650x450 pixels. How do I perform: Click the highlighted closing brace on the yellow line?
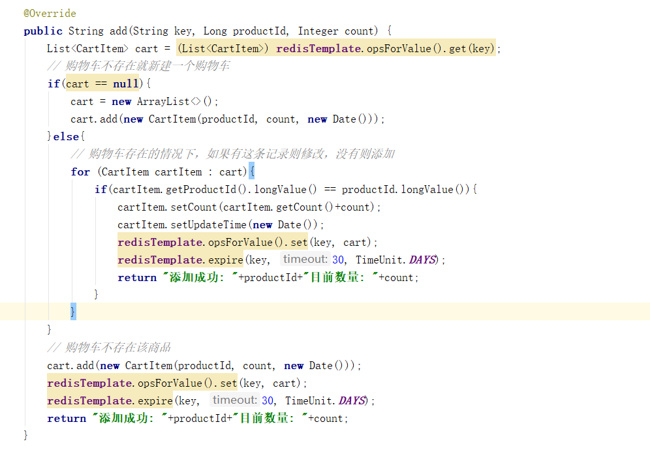73,311
